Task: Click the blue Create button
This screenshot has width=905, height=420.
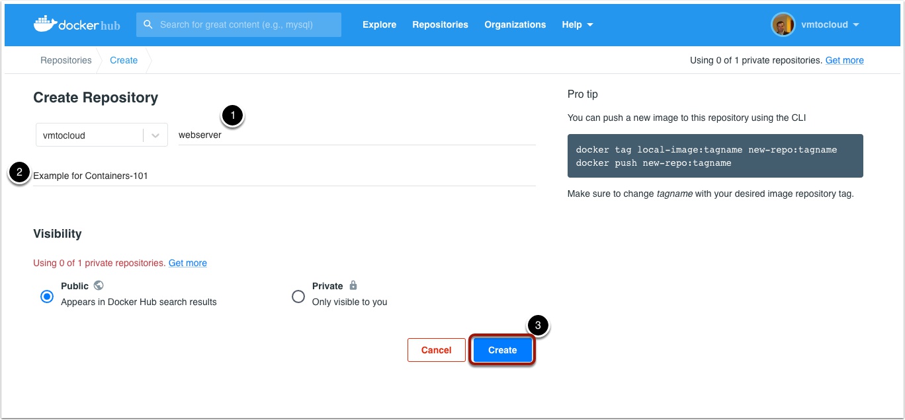Action: pos(503,350)
